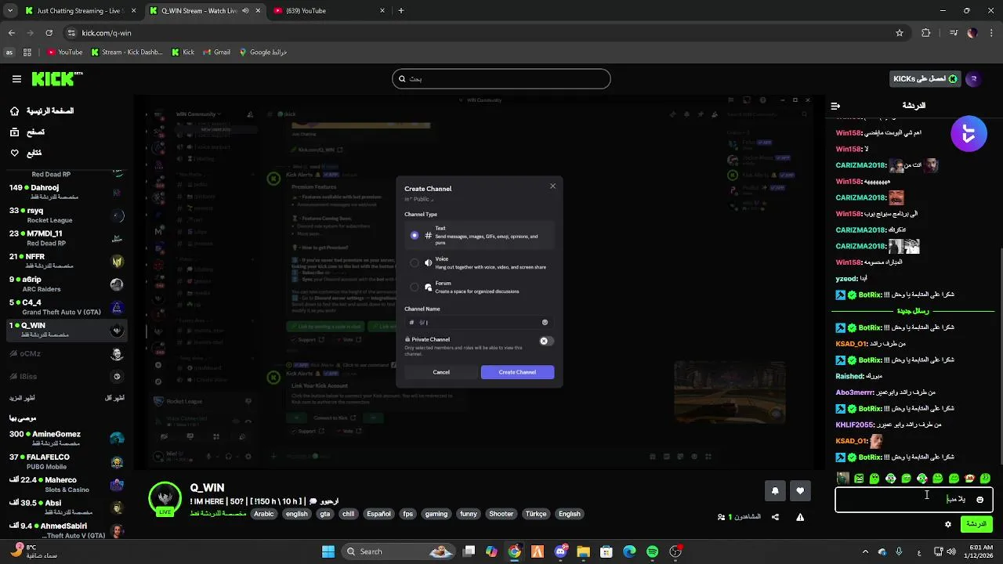Open the Gmail bookmark
1003x564 pixels.
[216, 52]
